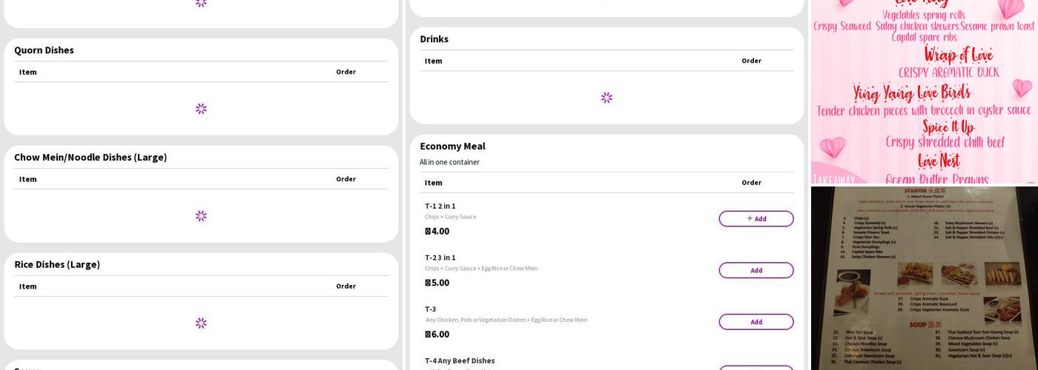Select the Chow Mein/Noodle Dishes (Large) heading
Image resolution: width=1038 pixels, height=370 pixels.
point(90,158)
